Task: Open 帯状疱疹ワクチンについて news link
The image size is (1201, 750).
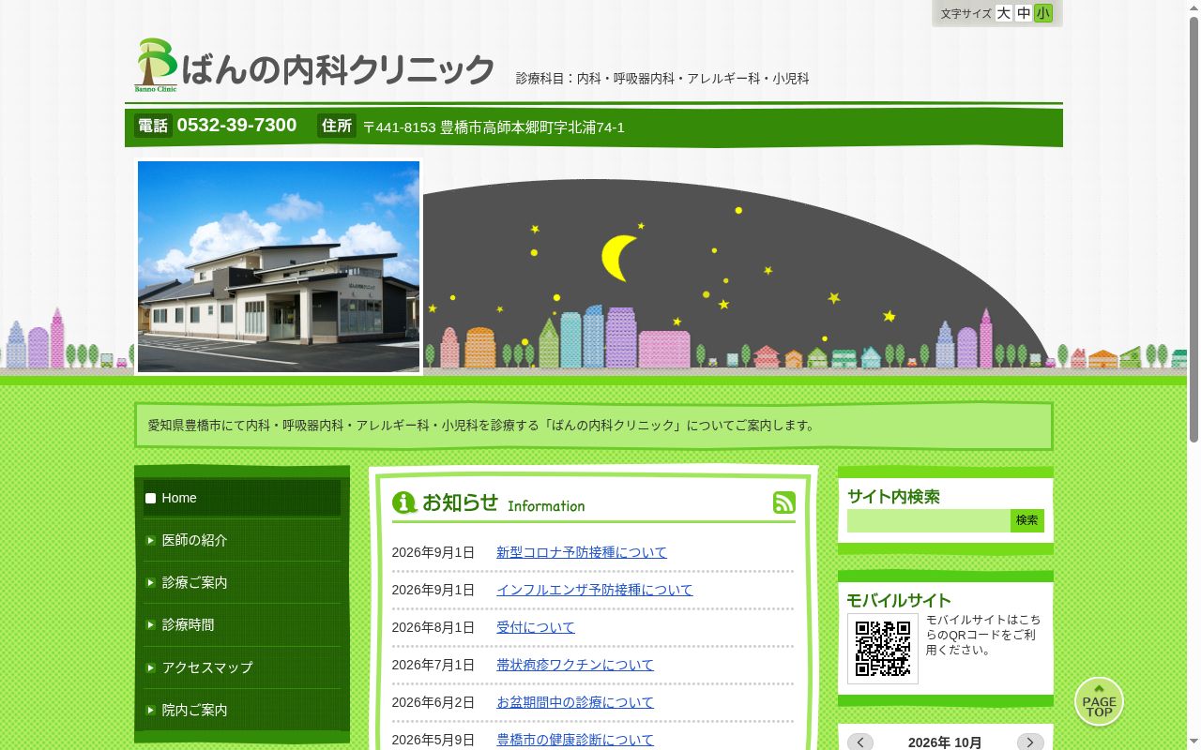Action: pos(575,665)
